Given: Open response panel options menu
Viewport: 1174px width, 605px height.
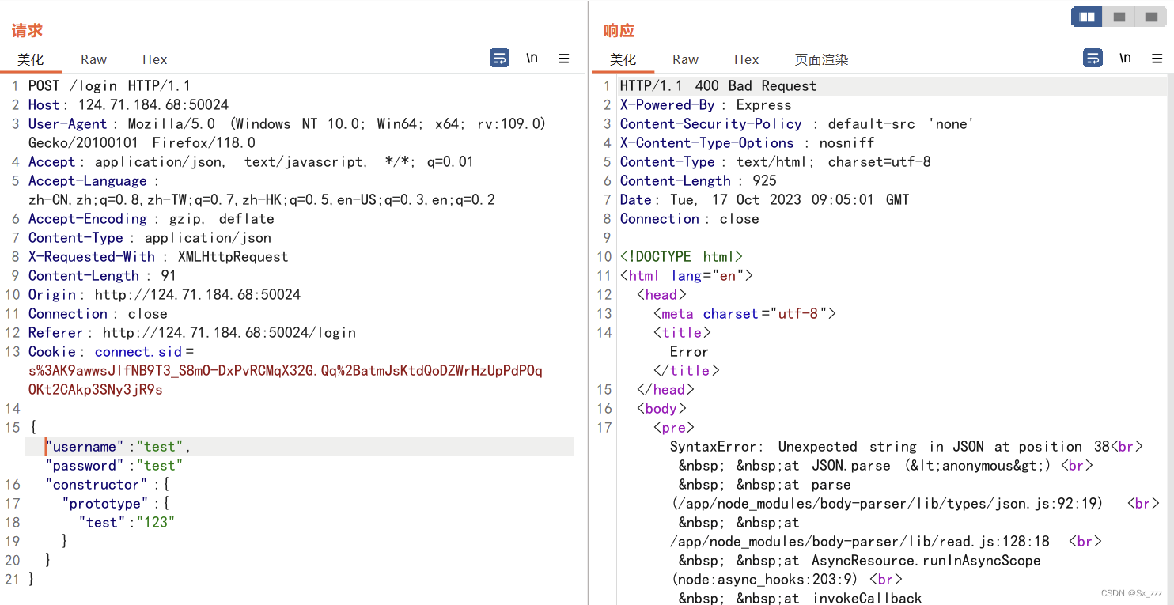Looking at the screenshot, I should point(1157,59).
